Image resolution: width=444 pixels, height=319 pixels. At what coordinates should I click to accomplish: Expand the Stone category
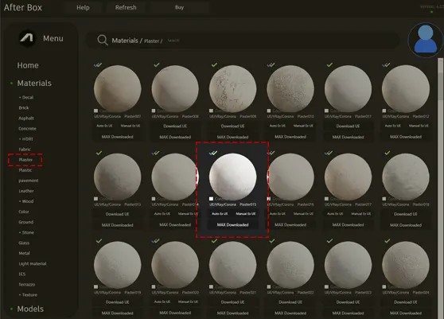[x=26, y=232]
